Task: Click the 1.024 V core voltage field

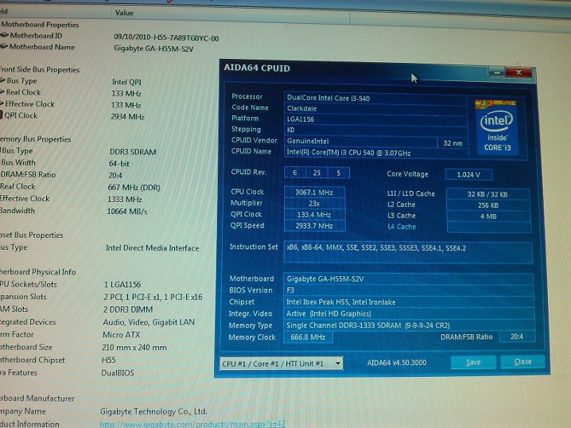Action: point(468,174)
